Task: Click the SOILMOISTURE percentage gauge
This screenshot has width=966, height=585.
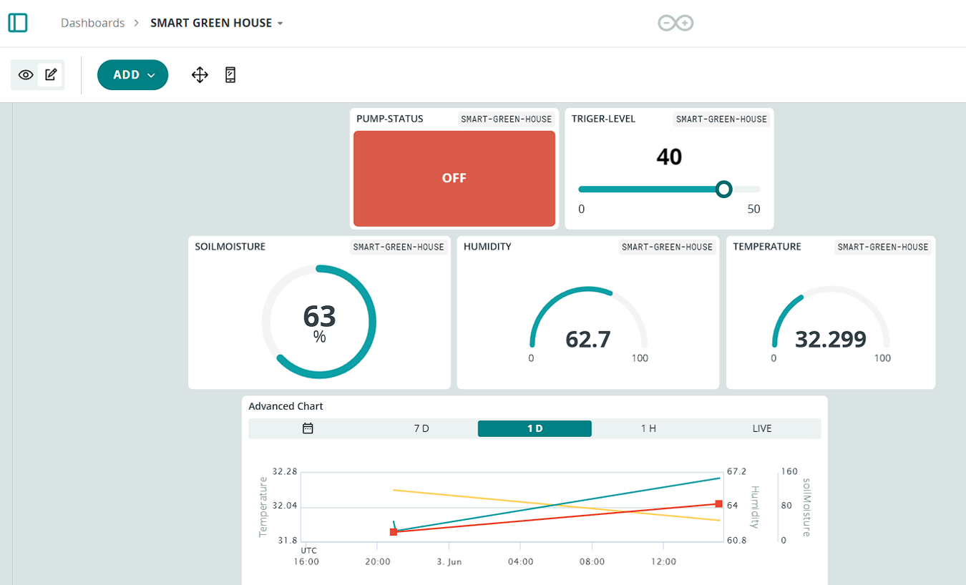Action: 319,322
